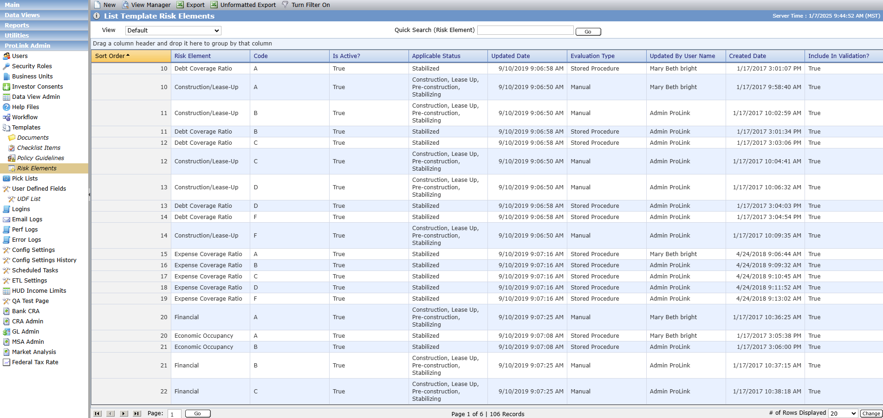Click the Bank CRA sidebar icon
This screenshot has width=883, height=418.
tap(6, 311)
